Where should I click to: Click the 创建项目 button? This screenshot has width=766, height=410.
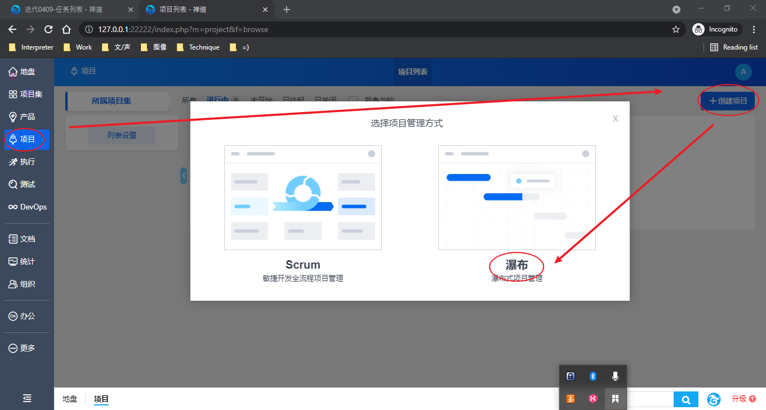point(728,101)
